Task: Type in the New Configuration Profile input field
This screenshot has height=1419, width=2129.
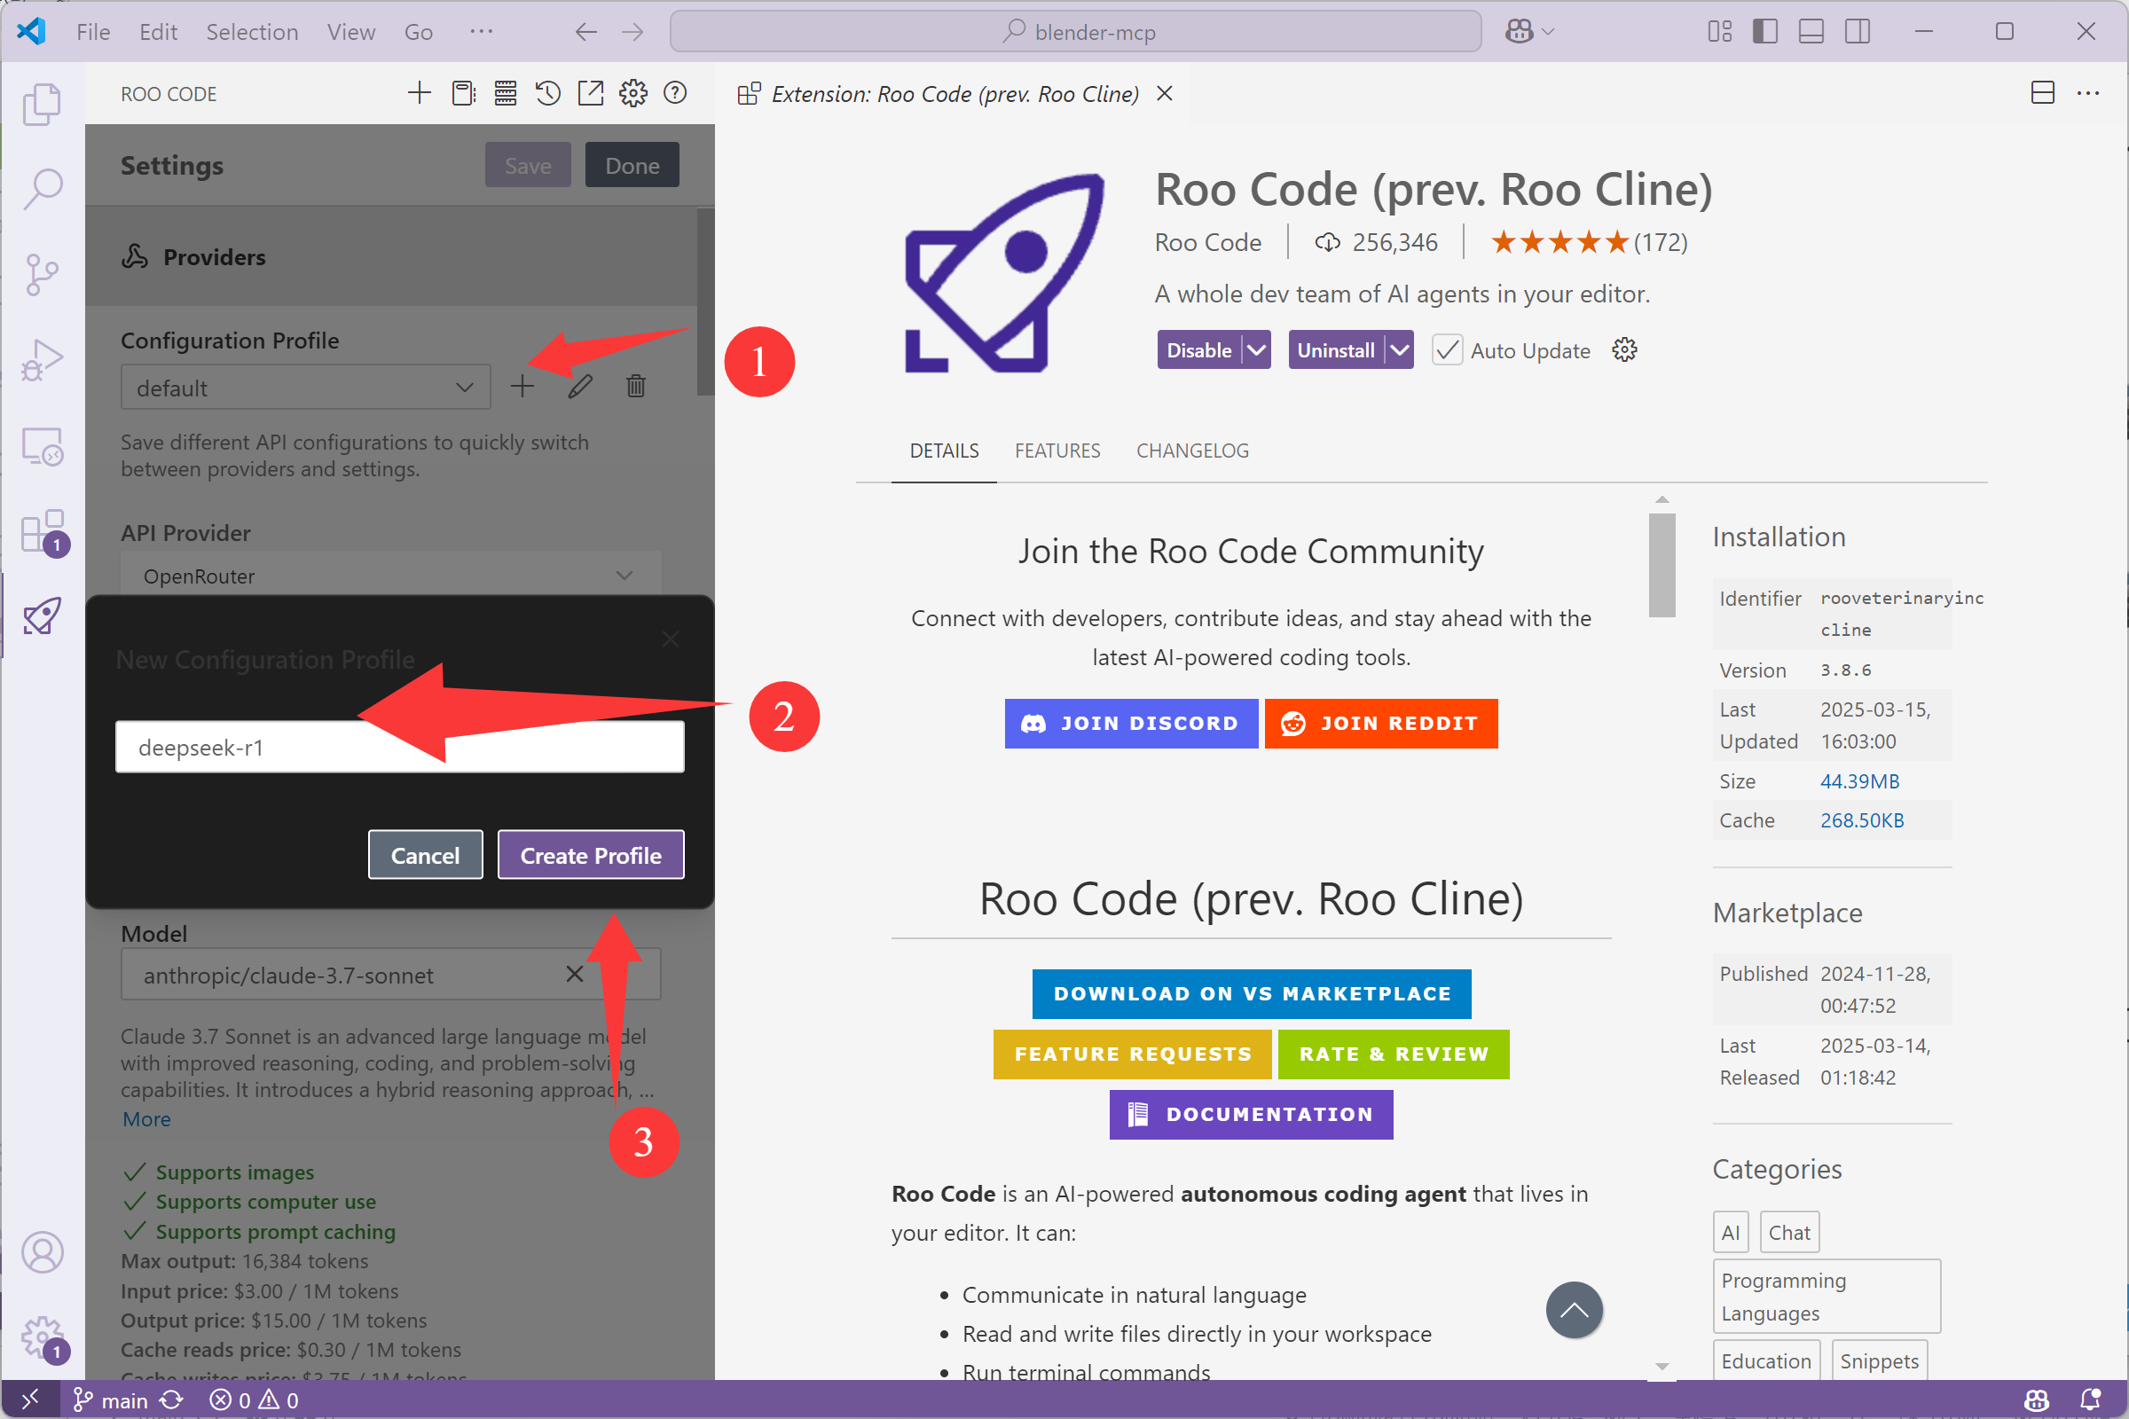Action: [399, 748]
